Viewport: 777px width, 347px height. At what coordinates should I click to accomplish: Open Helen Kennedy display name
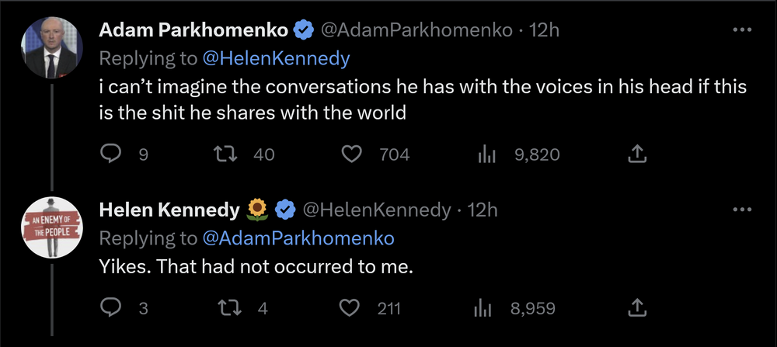[169, 210]
